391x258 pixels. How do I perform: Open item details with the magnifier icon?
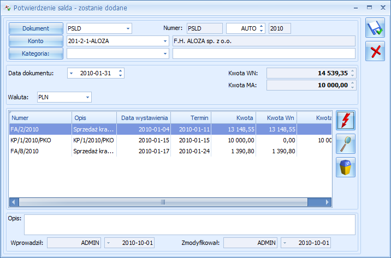(x=346, y=143)
